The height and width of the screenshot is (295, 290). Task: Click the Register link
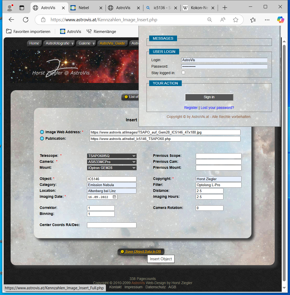click(x=191, y=108)
